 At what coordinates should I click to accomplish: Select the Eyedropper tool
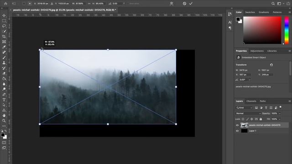[4, 47]
